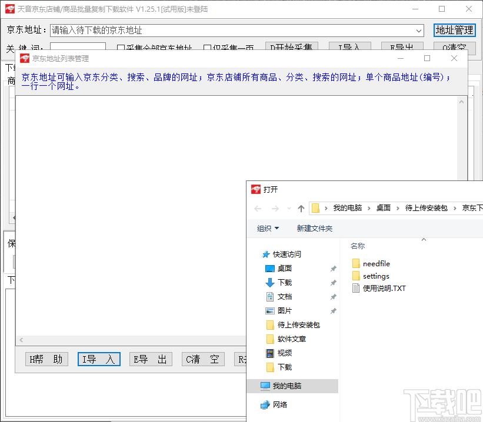This screenshot has width=483, height=422.
Task: Click E导出 button in address list dialog
Action: point(151,359)
